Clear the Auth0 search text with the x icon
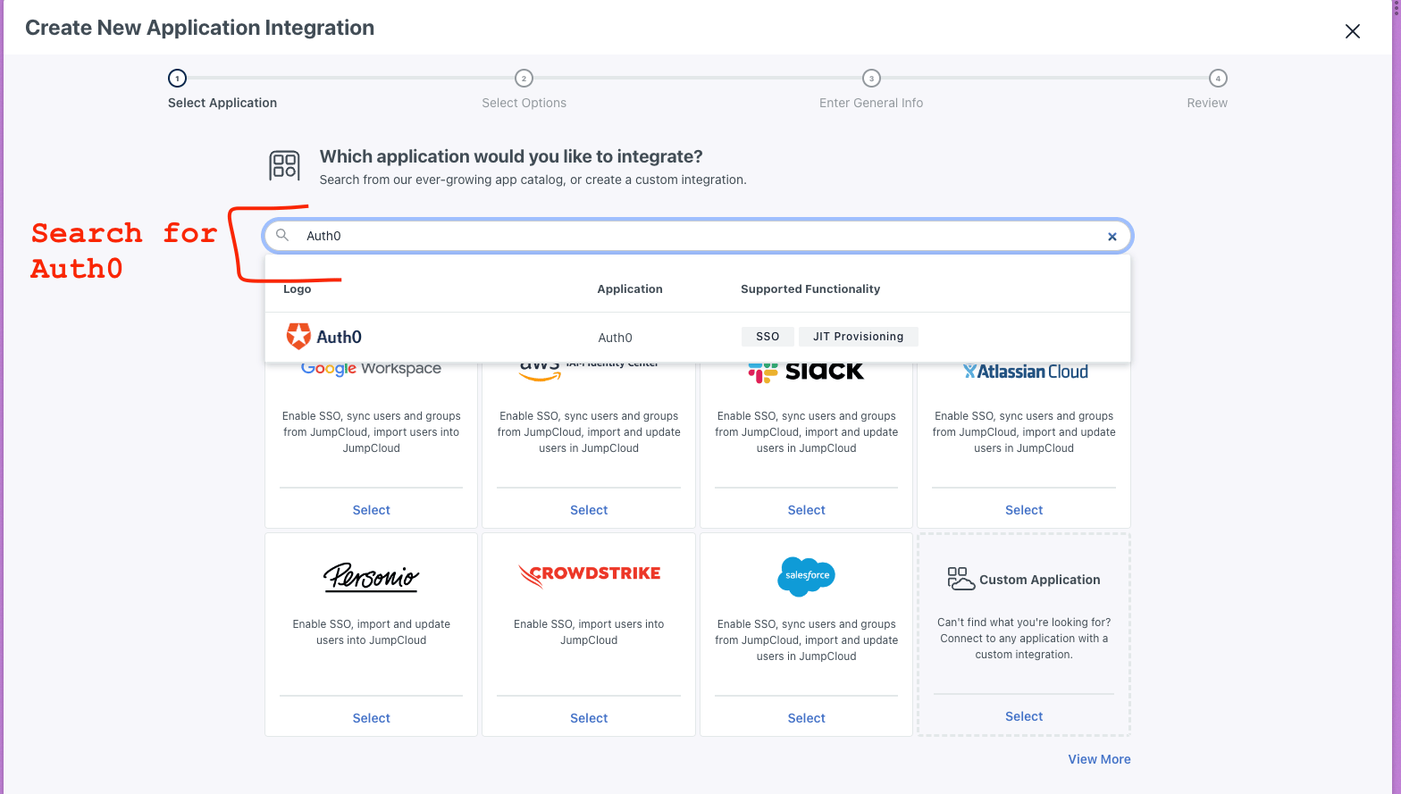The height and width of the screenshot is (794, 1401). coord(1112,237)
